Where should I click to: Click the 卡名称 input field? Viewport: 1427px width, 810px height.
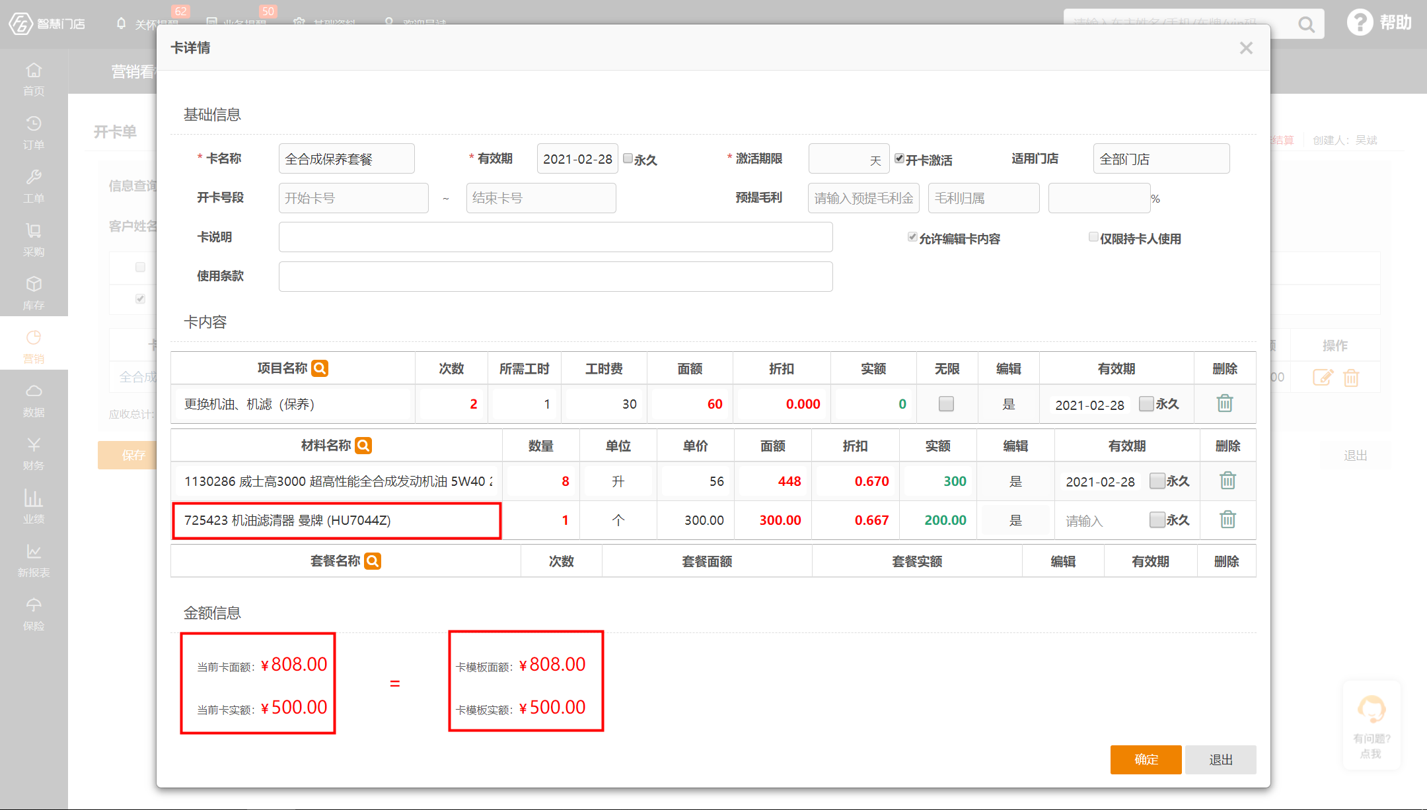(347, 158)
